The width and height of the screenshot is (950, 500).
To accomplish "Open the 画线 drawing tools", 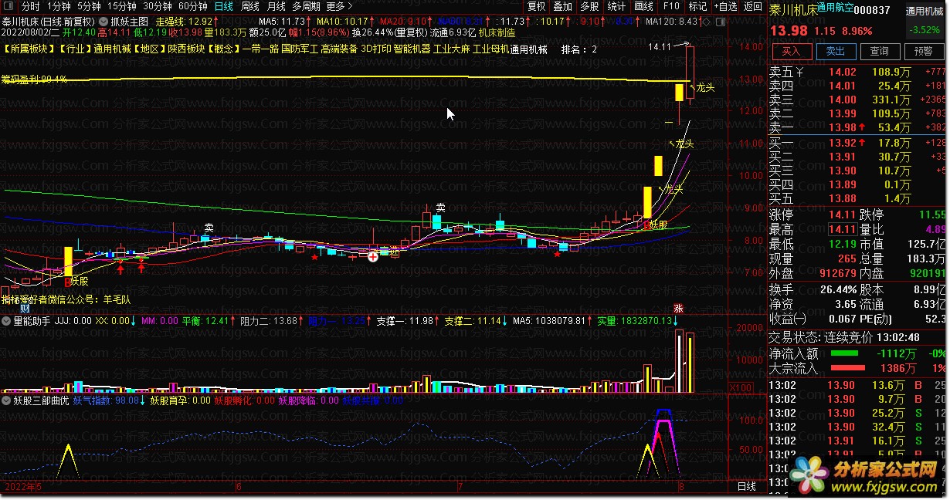I will (643, 6).
